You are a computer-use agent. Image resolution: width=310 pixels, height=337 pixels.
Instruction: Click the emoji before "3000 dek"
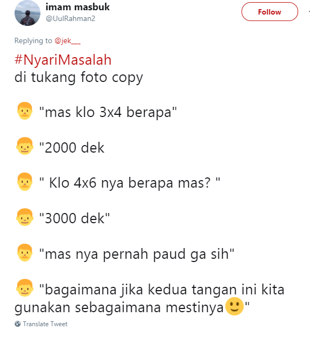click(x=25, y=217)
